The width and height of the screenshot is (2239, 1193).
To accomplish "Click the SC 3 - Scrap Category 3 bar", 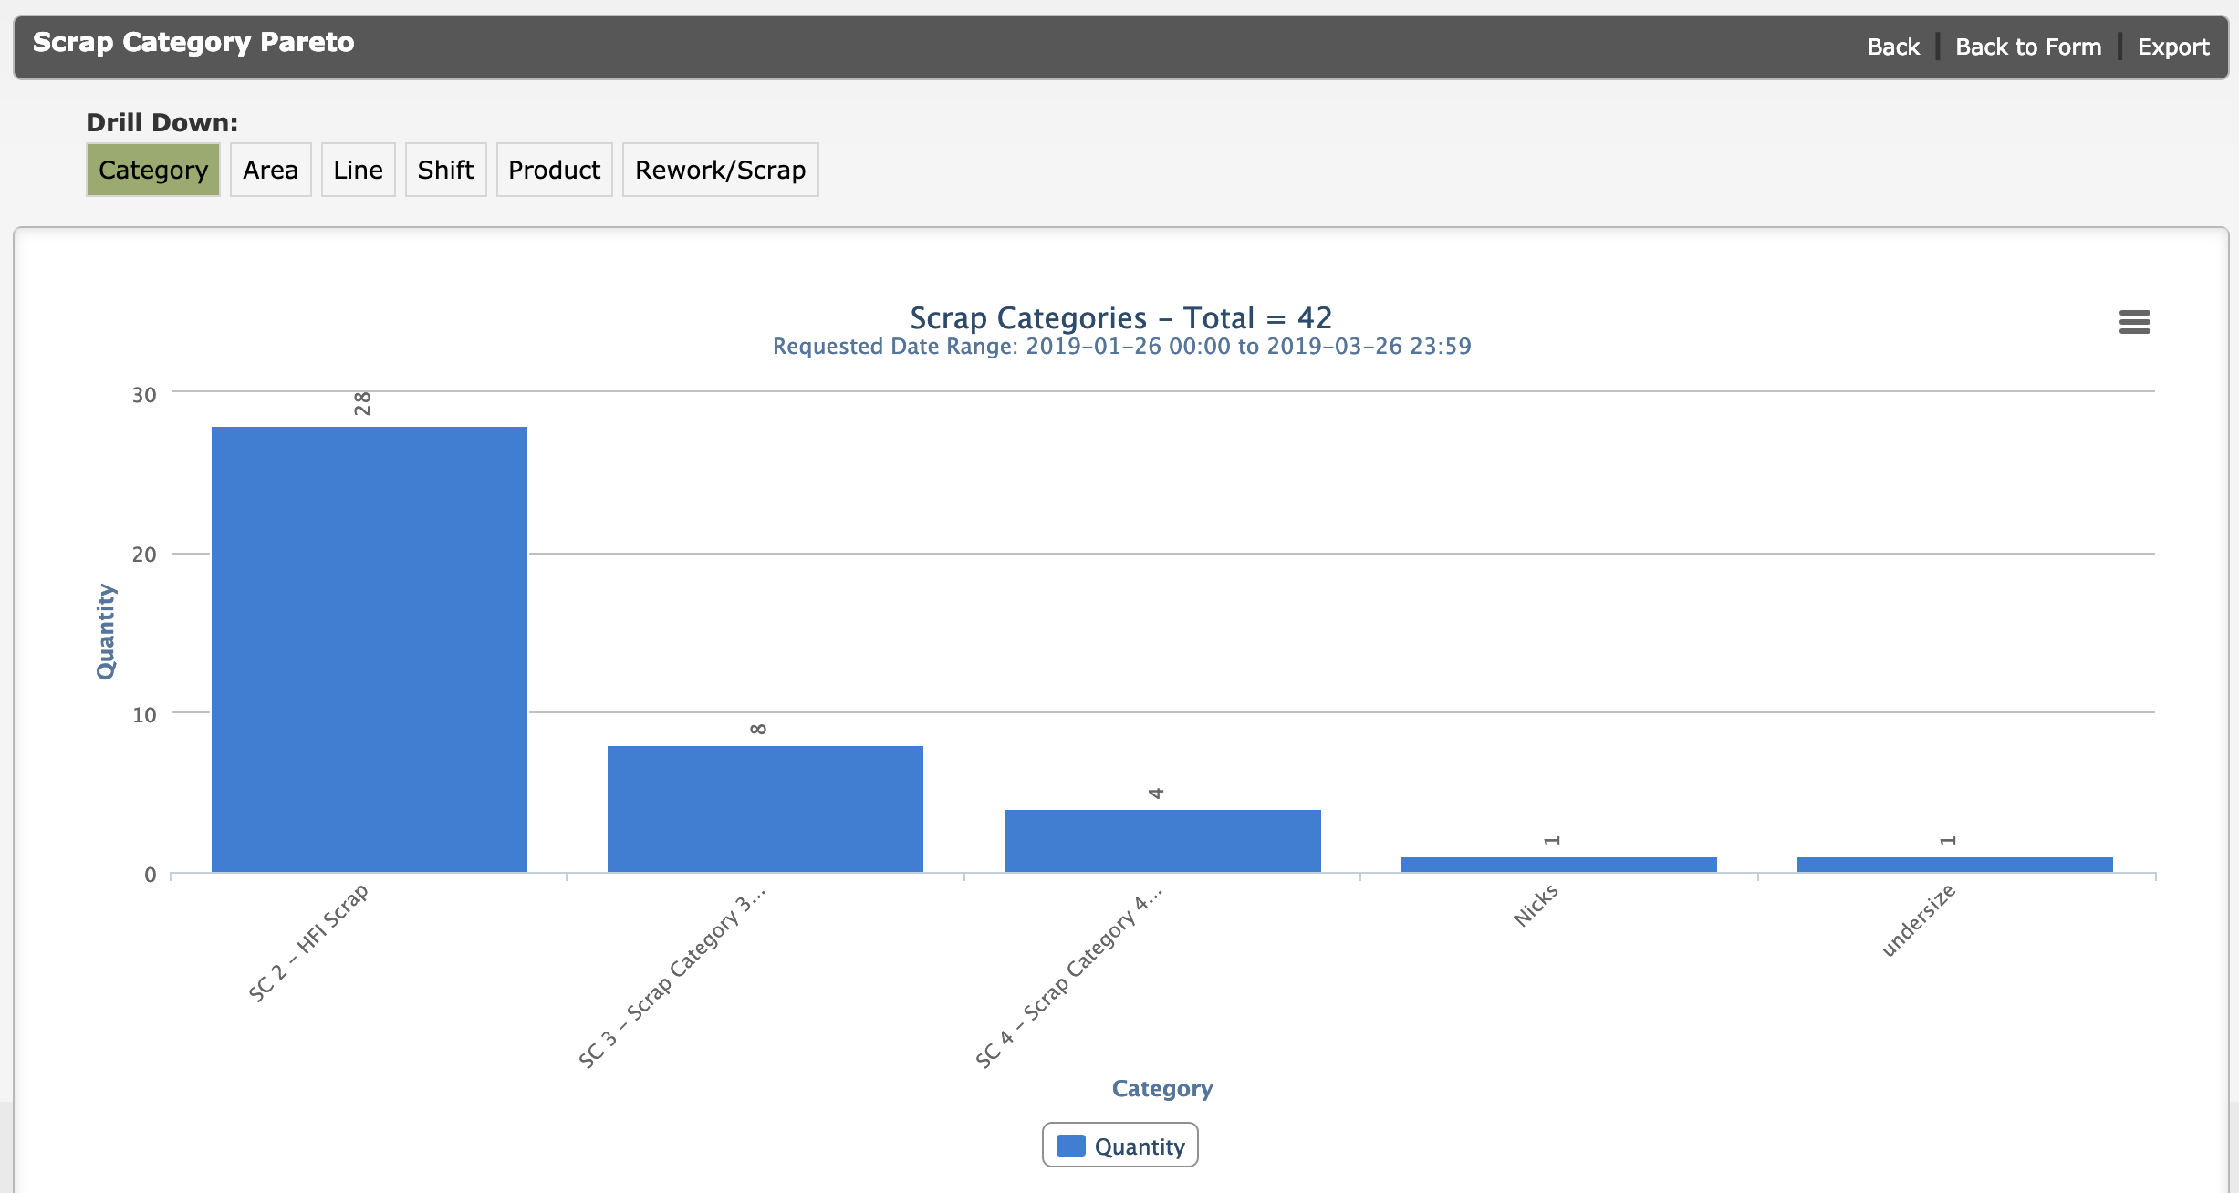I will pyautogui.click(x=765, y=809).
